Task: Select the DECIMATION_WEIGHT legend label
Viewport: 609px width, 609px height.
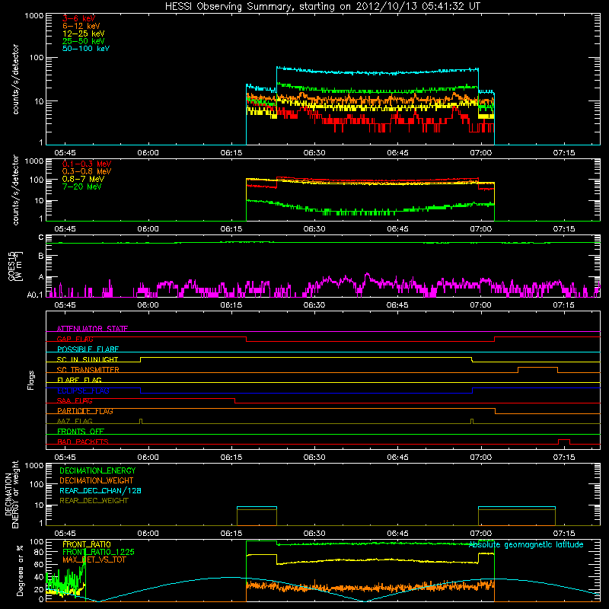Action: tap(97, 480)
